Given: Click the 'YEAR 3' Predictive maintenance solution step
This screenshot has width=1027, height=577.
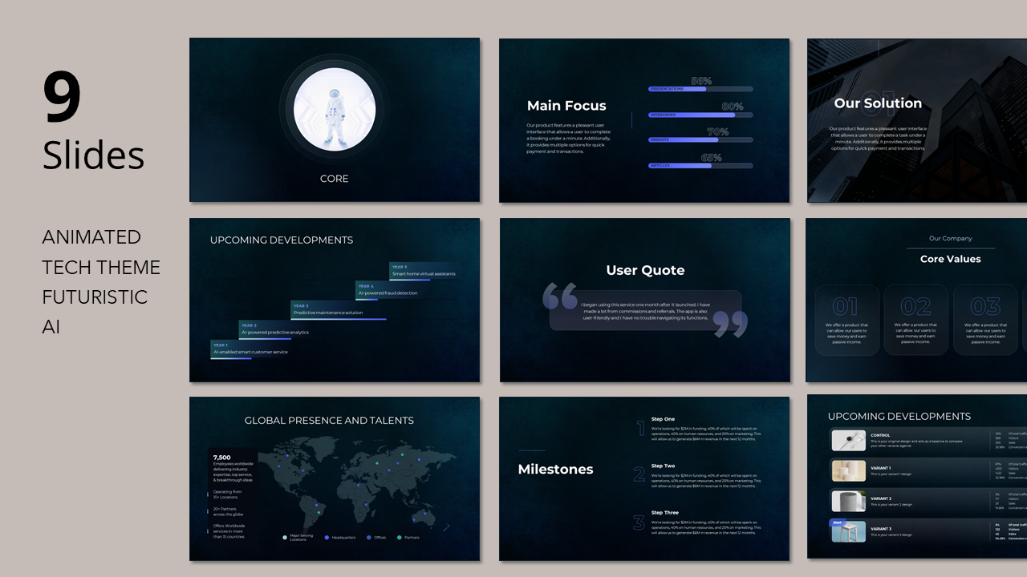Looking at the screenshot, I should pyautogui.click(x=338, y=310).
